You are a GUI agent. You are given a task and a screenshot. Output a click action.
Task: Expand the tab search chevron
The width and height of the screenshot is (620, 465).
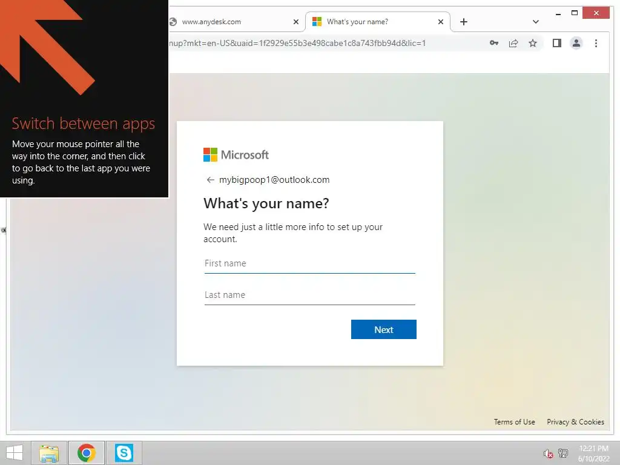tap(536, 22)
